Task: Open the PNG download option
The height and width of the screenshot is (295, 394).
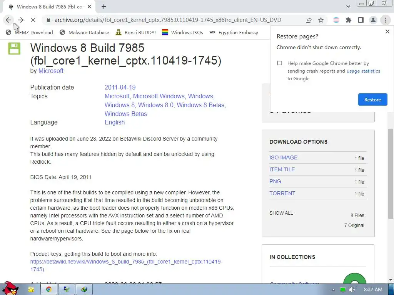Action: [275, 181]
